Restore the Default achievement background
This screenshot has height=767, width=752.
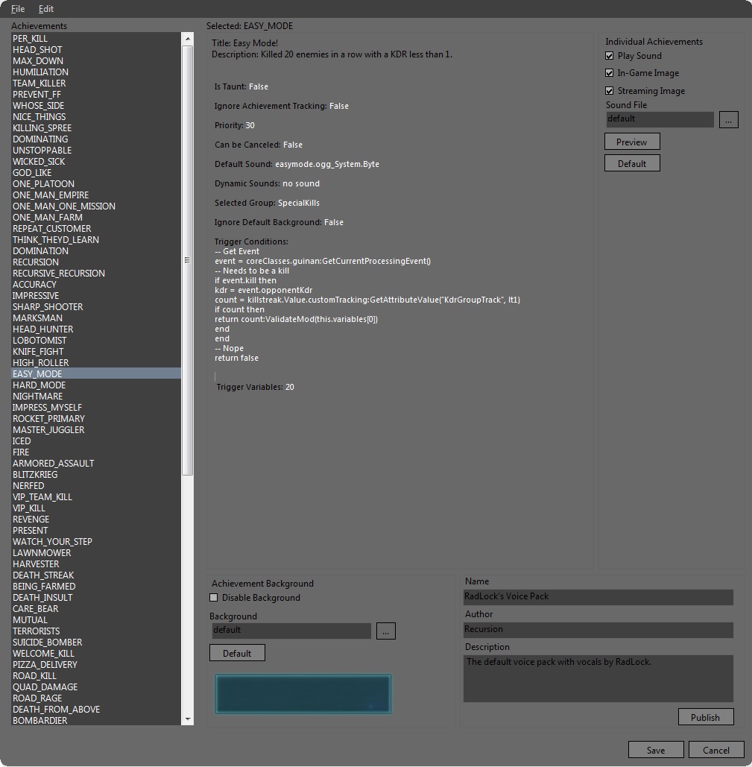pyautogui.click(x=237, y=652)
